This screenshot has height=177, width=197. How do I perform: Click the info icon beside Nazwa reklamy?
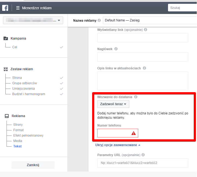(99, 20)
